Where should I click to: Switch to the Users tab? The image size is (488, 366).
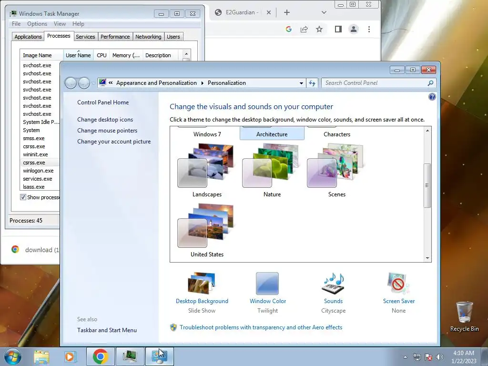click(173, 37)
